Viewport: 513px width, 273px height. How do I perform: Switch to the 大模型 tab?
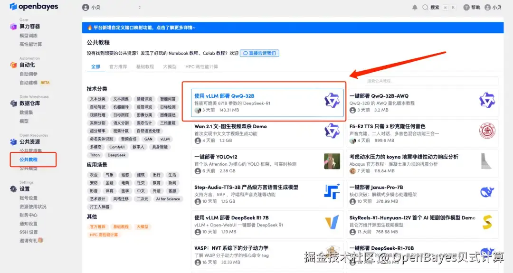[170, 66]
